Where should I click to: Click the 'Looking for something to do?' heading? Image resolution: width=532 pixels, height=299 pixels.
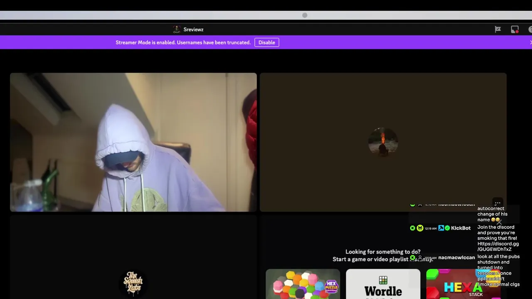[x=383, y=252]
